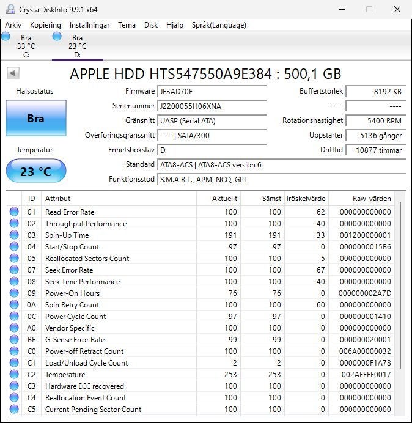Click status orb for Seek Error Rate
This screenshot has height=423, width=412.
coord(14,270)
